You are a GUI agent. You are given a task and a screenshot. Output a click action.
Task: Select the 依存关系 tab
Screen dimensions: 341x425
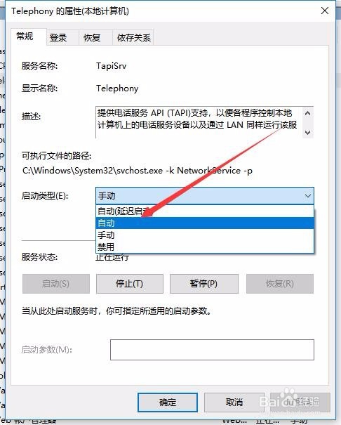[133, 37]
